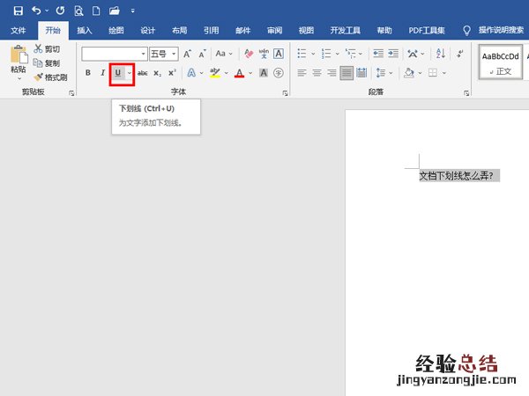
Task: Click the Paste (粘贴) button
Action: [x=18, y=60]
